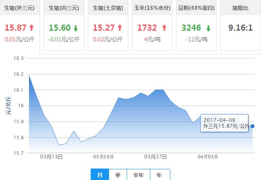Click the 9.16:1 pig-grain ratio value
Viewport: 261px width, 180px height.
pyautogui.click(x=240, y=28)
